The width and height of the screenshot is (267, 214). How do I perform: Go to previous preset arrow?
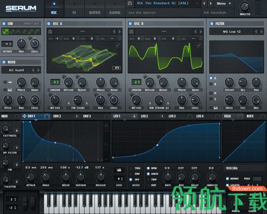(x=204, y=3)
